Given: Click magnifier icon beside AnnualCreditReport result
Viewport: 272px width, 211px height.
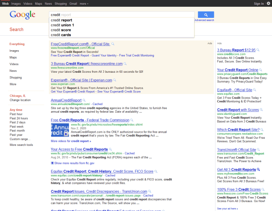Looking at the screenshot, I should (x=84, y=100).
